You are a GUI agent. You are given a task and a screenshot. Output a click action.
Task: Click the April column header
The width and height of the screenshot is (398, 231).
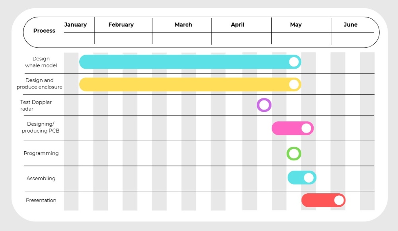point(237,25)
